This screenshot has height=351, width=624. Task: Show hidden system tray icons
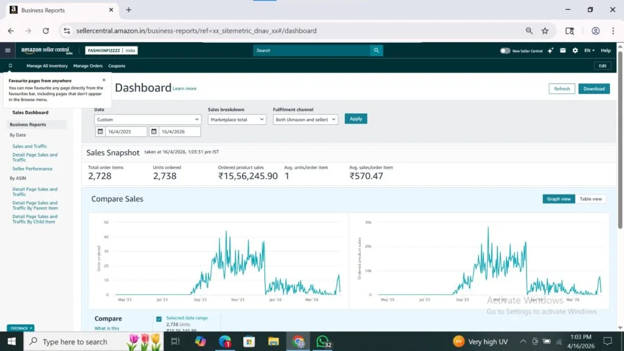[523, 341]
